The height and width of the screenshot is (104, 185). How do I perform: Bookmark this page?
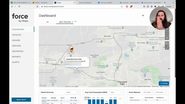coord(37,6)
